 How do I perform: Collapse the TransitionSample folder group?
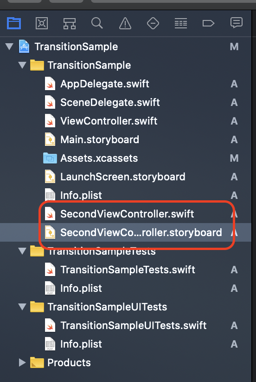[x=22, y=65]
